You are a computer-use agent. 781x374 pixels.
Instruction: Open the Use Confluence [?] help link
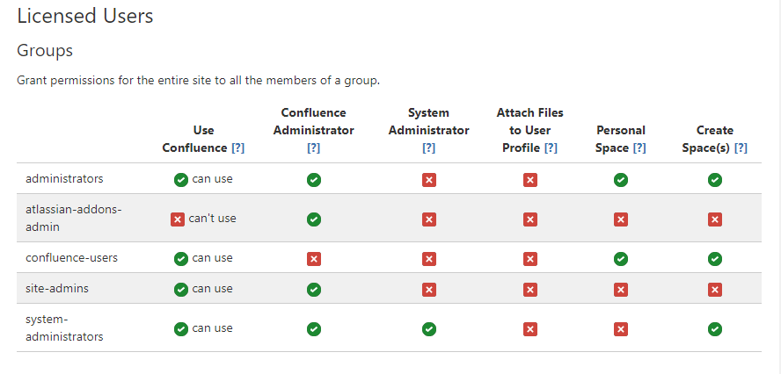point(238,148)
